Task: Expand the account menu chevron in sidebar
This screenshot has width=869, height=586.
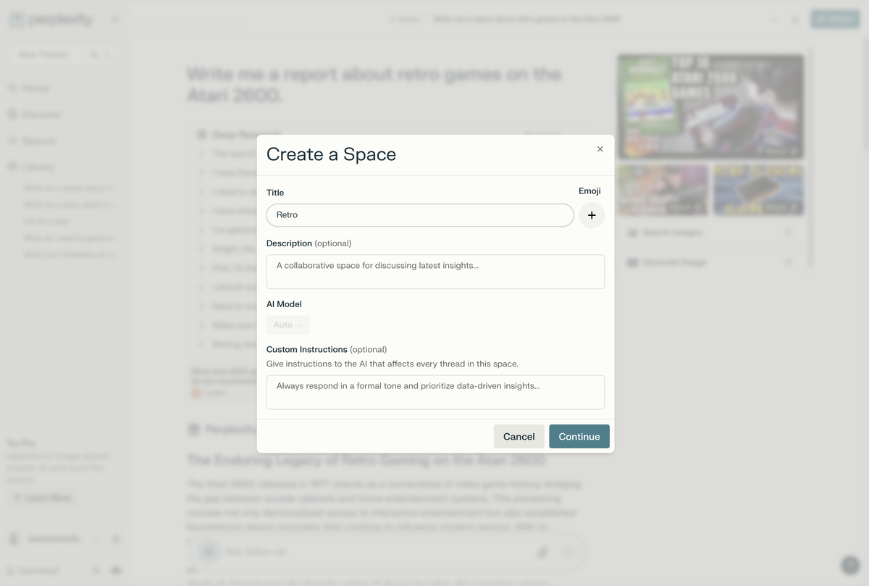Action: coord(97,539)
